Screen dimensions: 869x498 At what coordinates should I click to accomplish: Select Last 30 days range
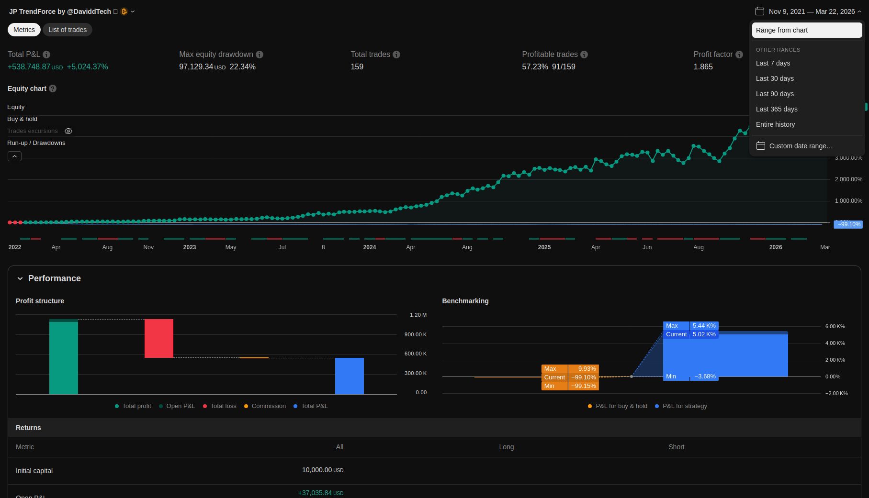775,78
